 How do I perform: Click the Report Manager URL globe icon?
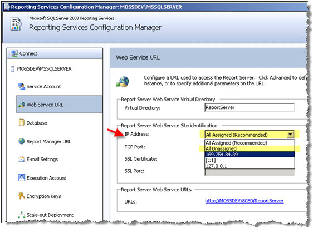21,141
